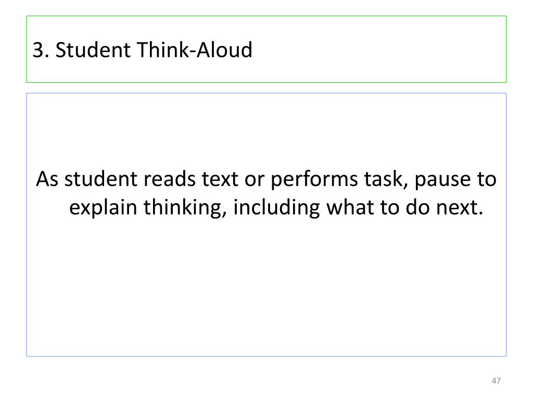Click the slide title '3. Student Think-Aloud'

(x=142, y=50)
